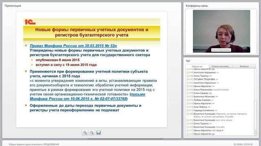Save the presentation with the floppy disk icon
The height and width of the screenshot is (146, 261).
[x=99, y=133]
